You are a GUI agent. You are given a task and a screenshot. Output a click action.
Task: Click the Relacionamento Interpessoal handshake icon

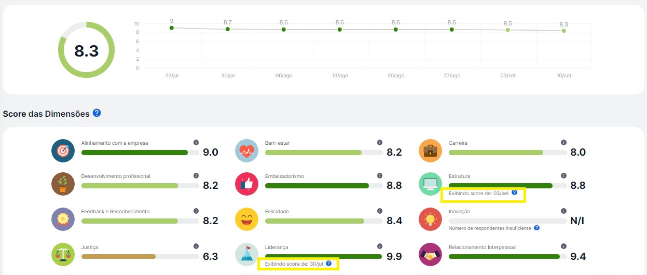point(430,254)
